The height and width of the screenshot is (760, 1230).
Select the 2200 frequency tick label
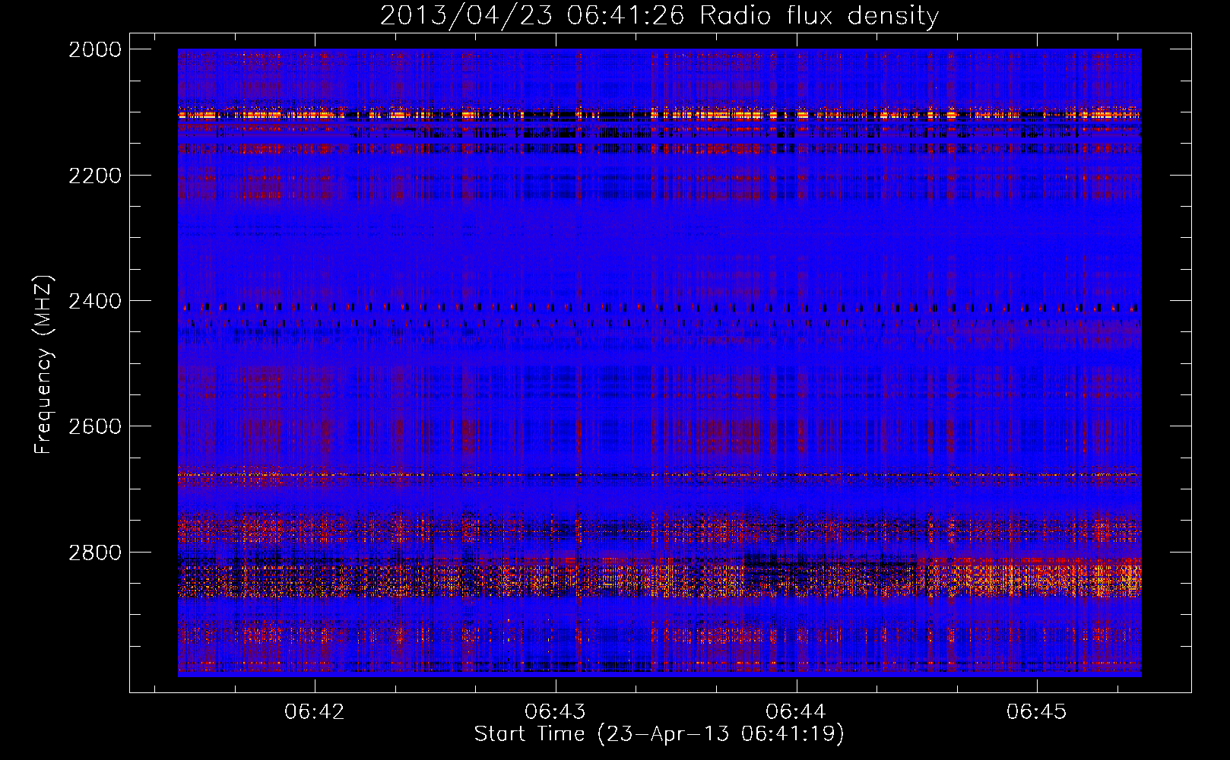coord(95,176)
